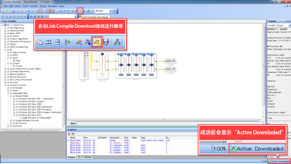The height and width of the screenshot is (164, 291).
Task: Collapse the Volume Controls tree node
Action: click(x=5, y=85)
